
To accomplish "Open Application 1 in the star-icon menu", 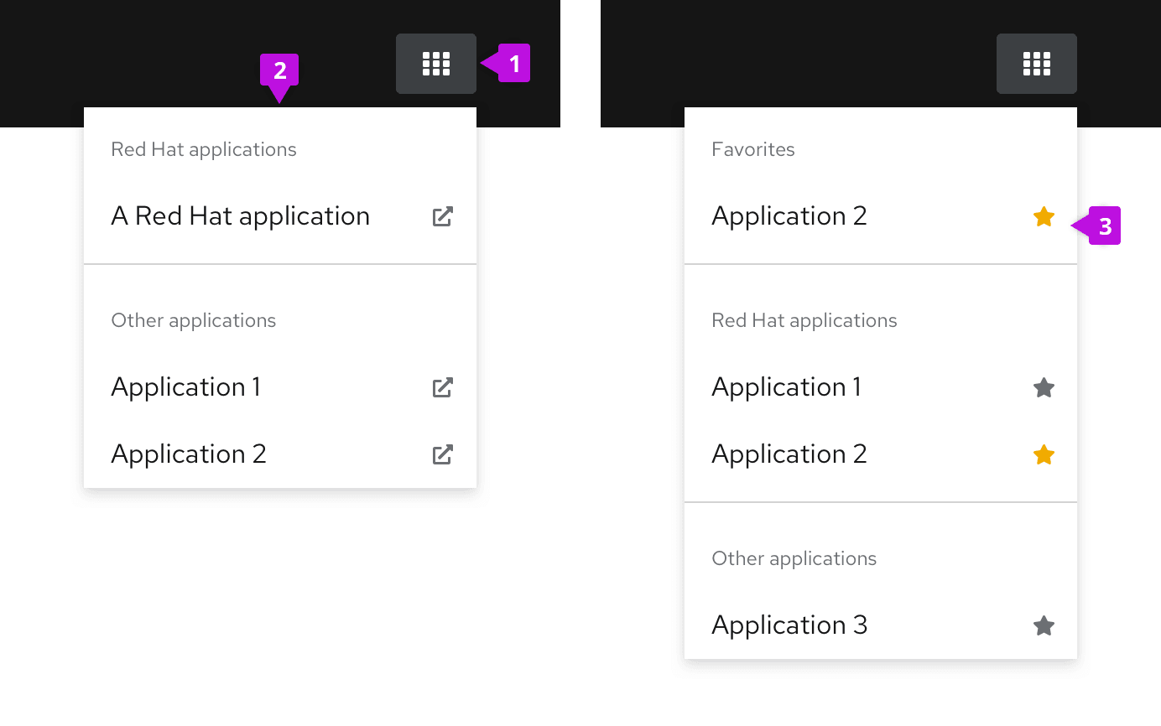I will [x=786, y=387].
